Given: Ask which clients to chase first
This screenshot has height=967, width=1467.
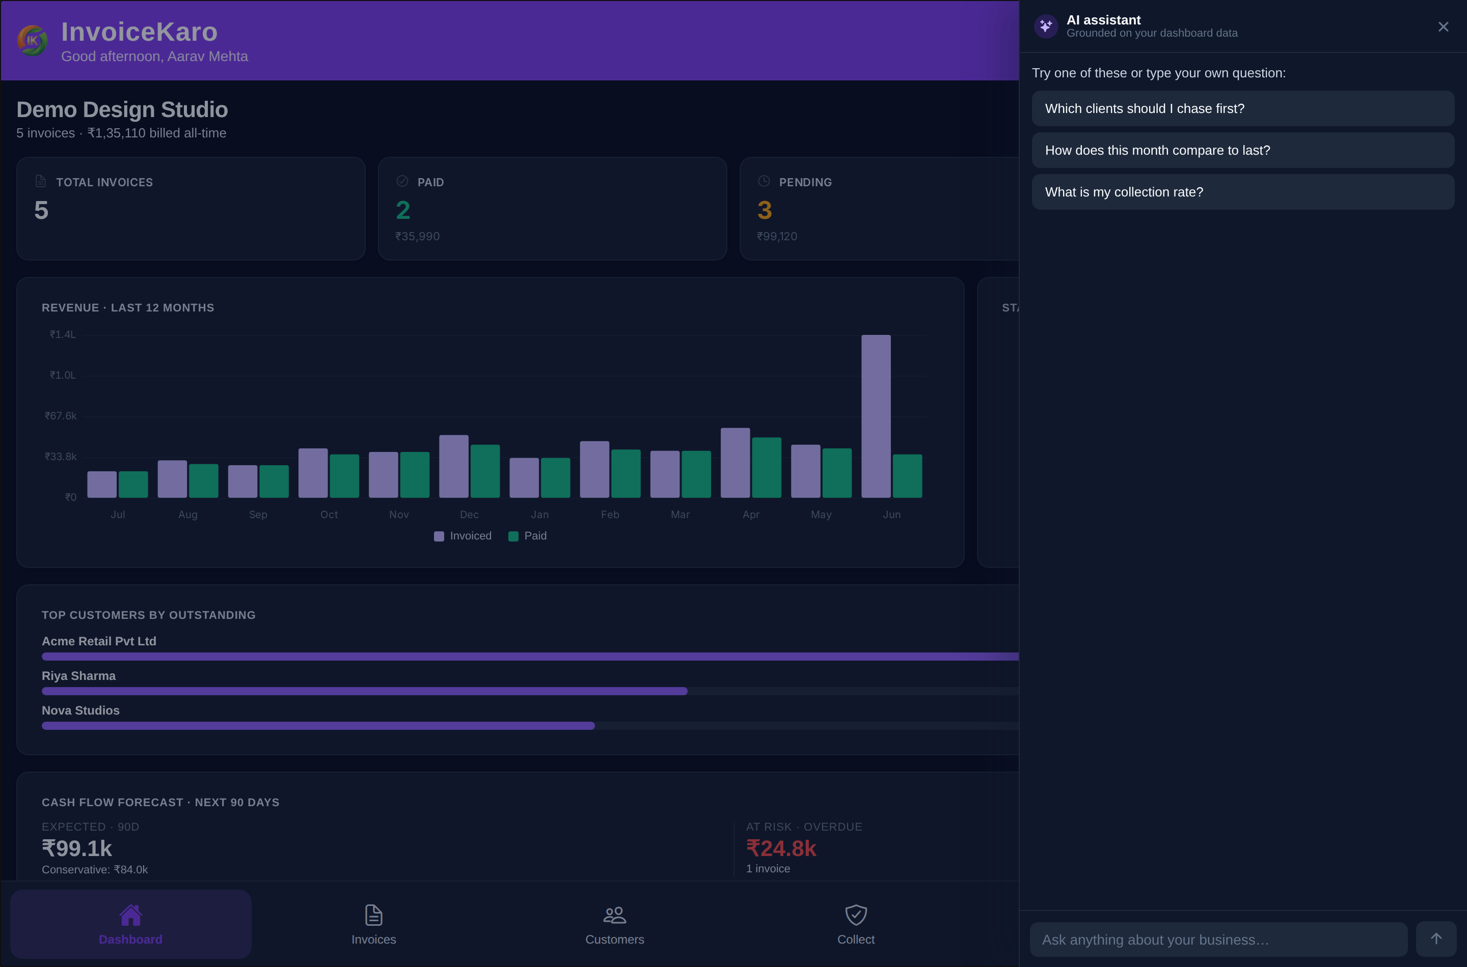Looking at the screenshot, I should pos(1242,108).
